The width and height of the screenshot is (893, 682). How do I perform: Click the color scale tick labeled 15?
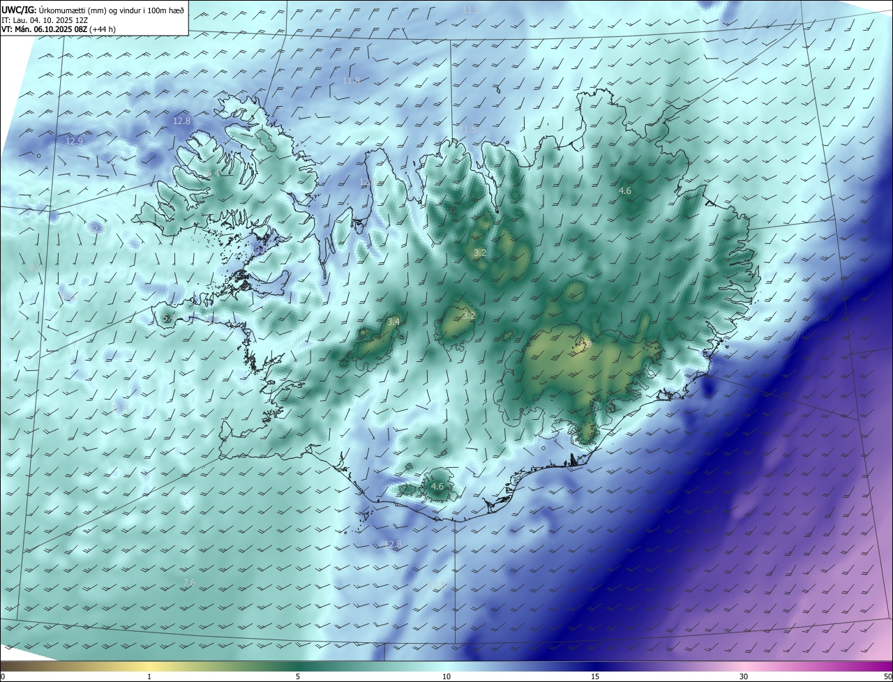[595, 676]
